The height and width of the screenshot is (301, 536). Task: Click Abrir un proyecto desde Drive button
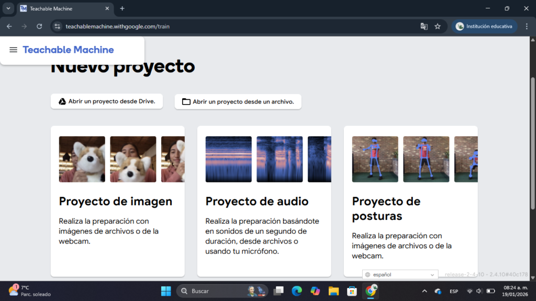107,101
